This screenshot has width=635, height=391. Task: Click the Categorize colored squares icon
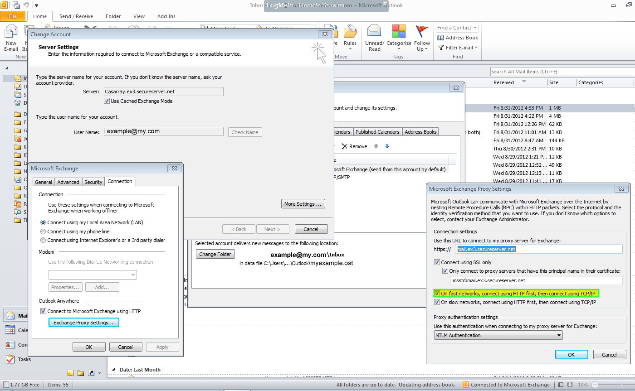(399, 31)
